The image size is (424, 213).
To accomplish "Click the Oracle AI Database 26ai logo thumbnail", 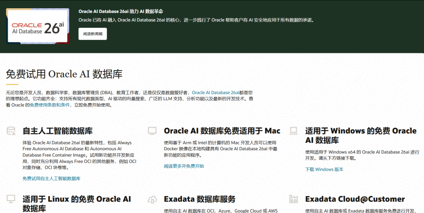I will [38, 26].
